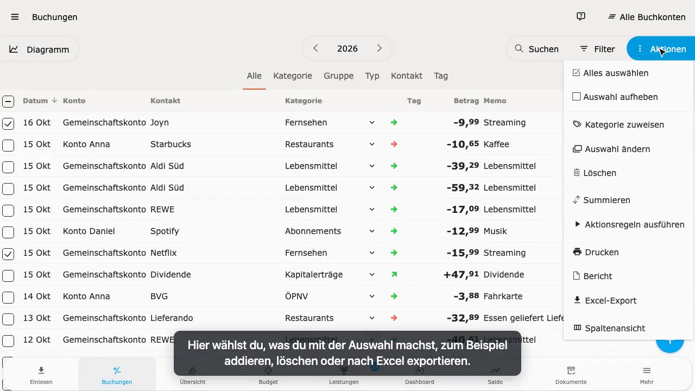Screen dimensions: 695x391
Task: Toggle the header select-all checkbox
Action: click(8, 101)
